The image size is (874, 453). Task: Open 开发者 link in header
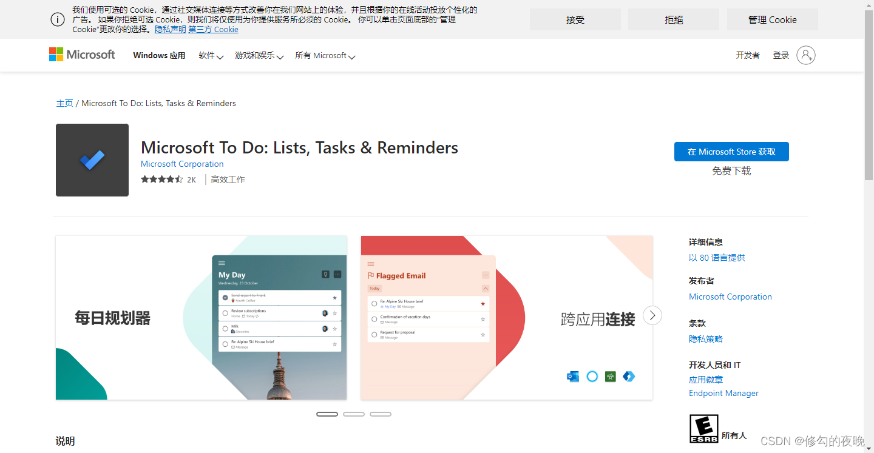(x=748, y=55)
